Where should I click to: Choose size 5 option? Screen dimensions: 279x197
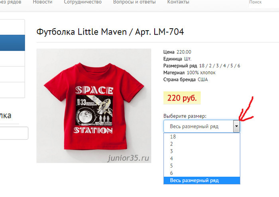171,166
